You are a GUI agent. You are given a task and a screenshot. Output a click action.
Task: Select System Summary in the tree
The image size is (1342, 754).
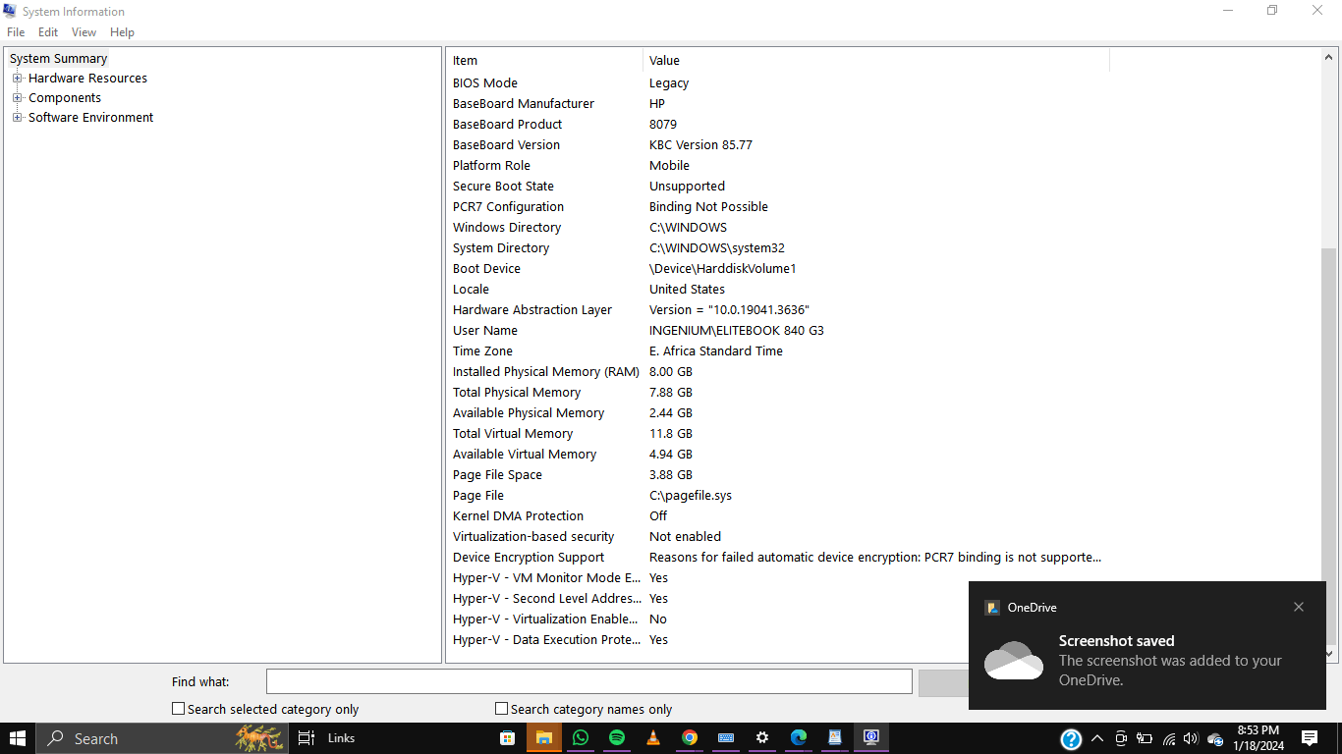tap(58, 59)
